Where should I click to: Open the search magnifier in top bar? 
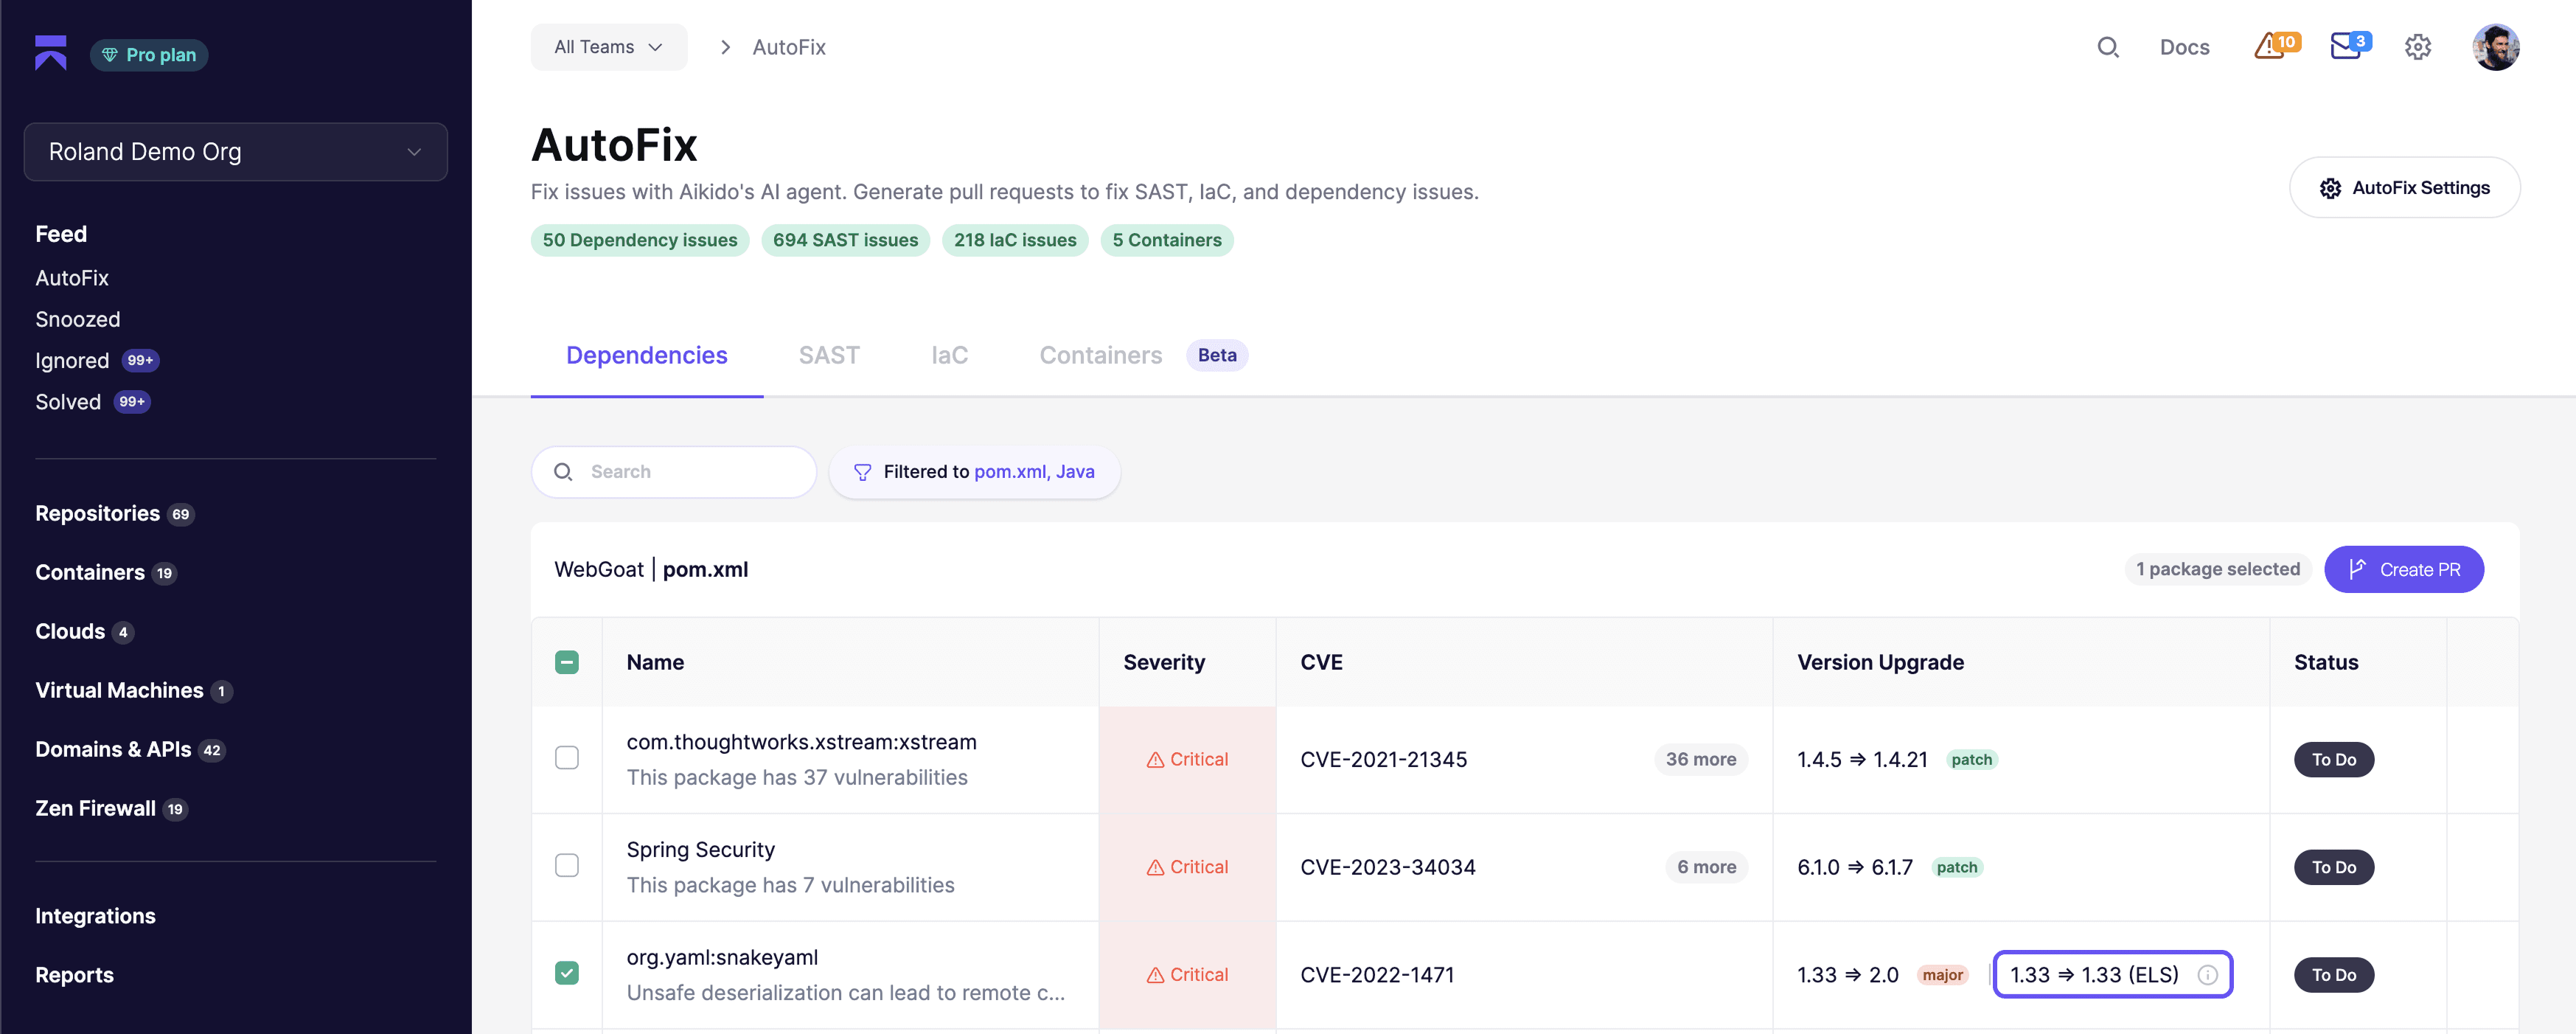[2108, 47]
